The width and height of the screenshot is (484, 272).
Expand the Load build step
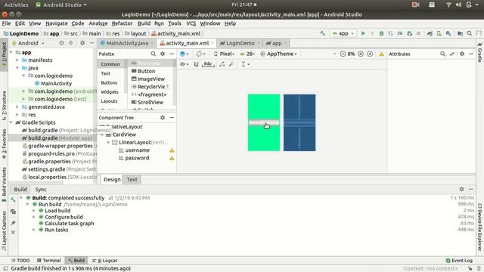click(x=34, y=211)
